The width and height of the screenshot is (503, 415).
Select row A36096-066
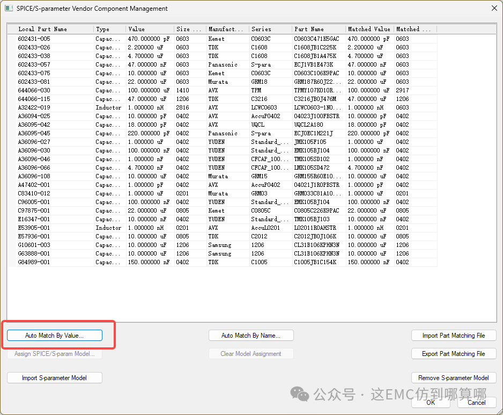click(223, 168)
